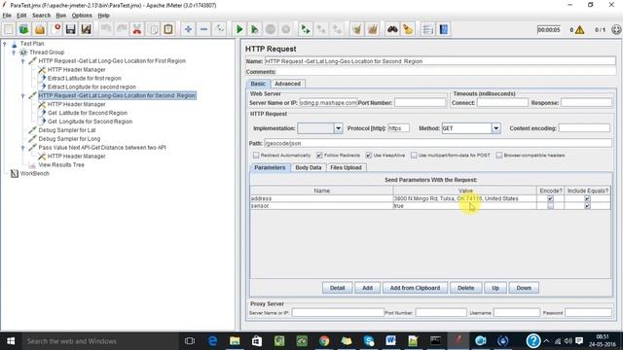Click the gray Stop test icon
623x350 pixels.
point(271,29)
